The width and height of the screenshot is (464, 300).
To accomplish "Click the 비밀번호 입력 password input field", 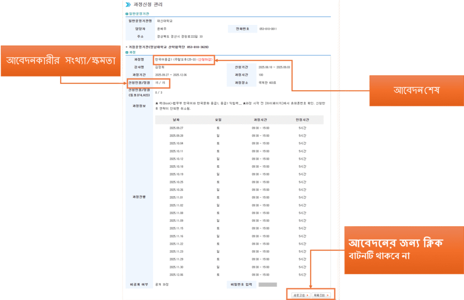I will pyautogui.click(x=267, y=284).
